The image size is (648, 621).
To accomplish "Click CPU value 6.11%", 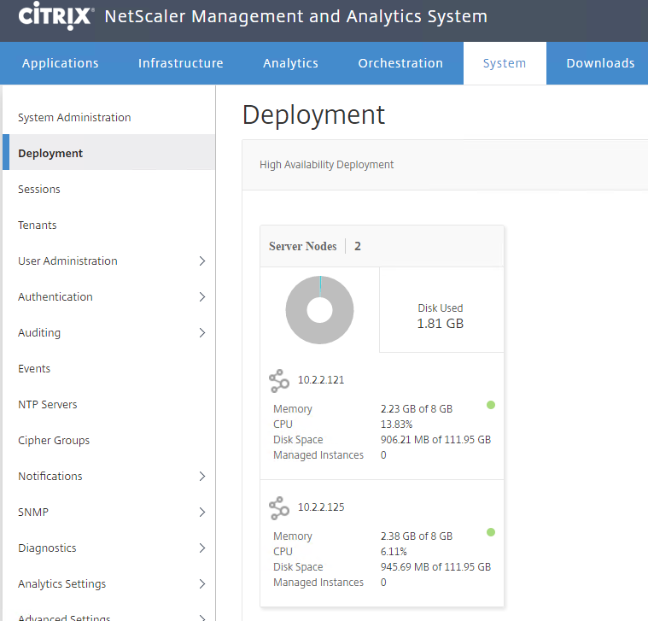I will coord(394,552).
